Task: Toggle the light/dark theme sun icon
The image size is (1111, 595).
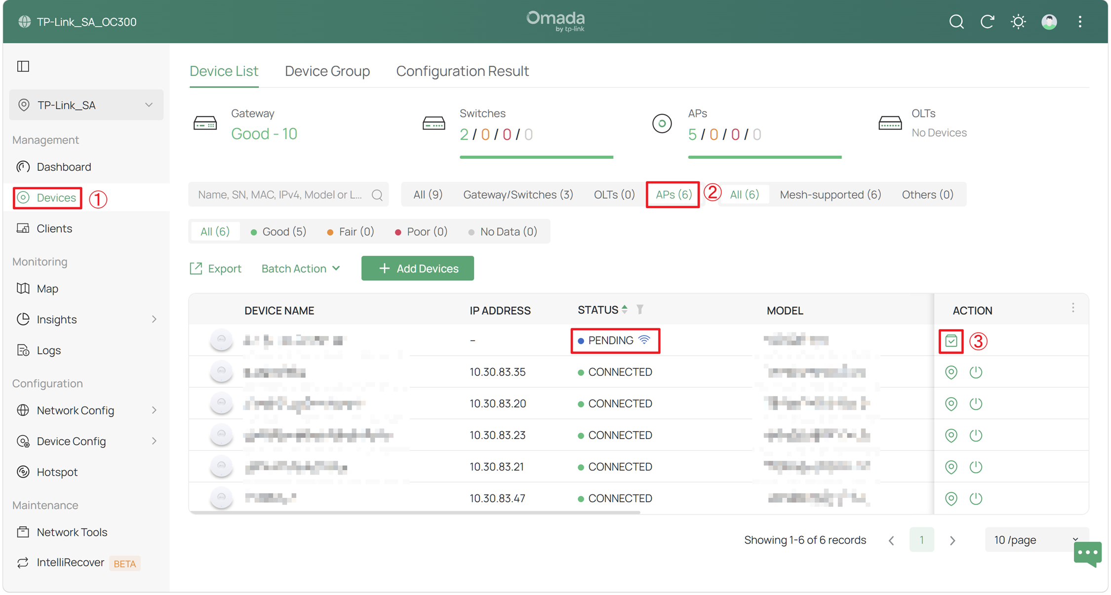Action: click(x=1018, y=22)
